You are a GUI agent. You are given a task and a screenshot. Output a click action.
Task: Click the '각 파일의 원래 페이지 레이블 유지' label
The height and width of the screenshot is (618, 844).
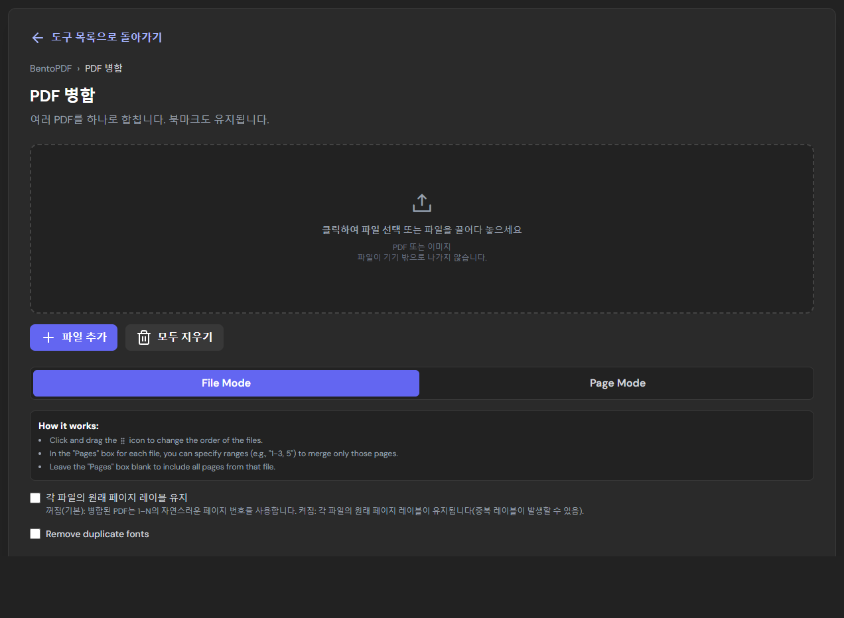point(117,497)
